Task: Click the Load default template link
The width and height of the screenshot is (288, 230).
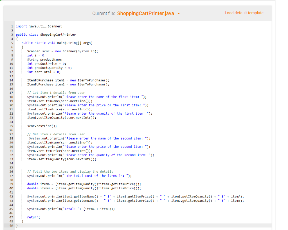Action: coord(245,13)
